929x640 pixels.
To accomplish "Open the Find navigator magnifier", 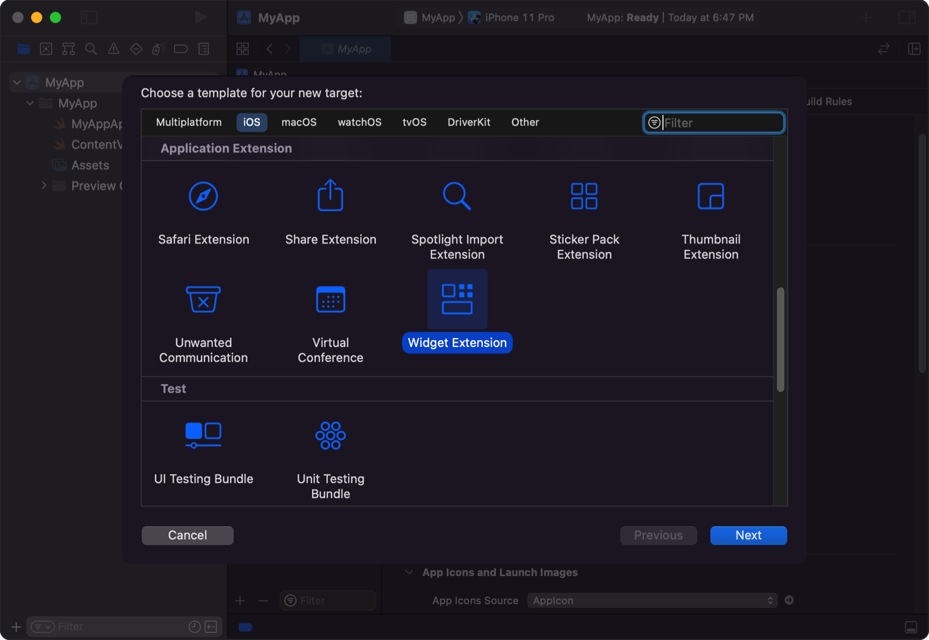I will coord(91,49).
